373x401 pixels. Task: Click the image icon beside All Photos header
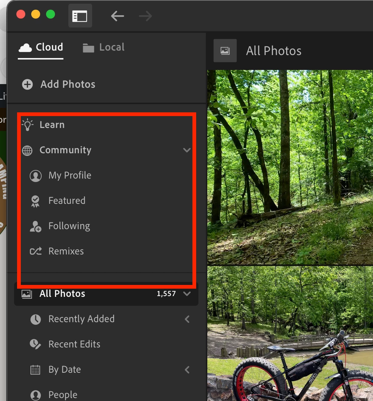225,51
